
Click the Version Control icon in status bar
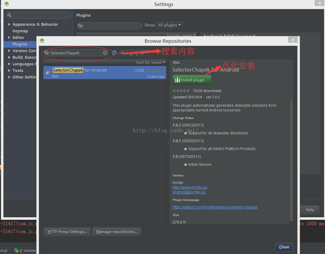(16, 251)
